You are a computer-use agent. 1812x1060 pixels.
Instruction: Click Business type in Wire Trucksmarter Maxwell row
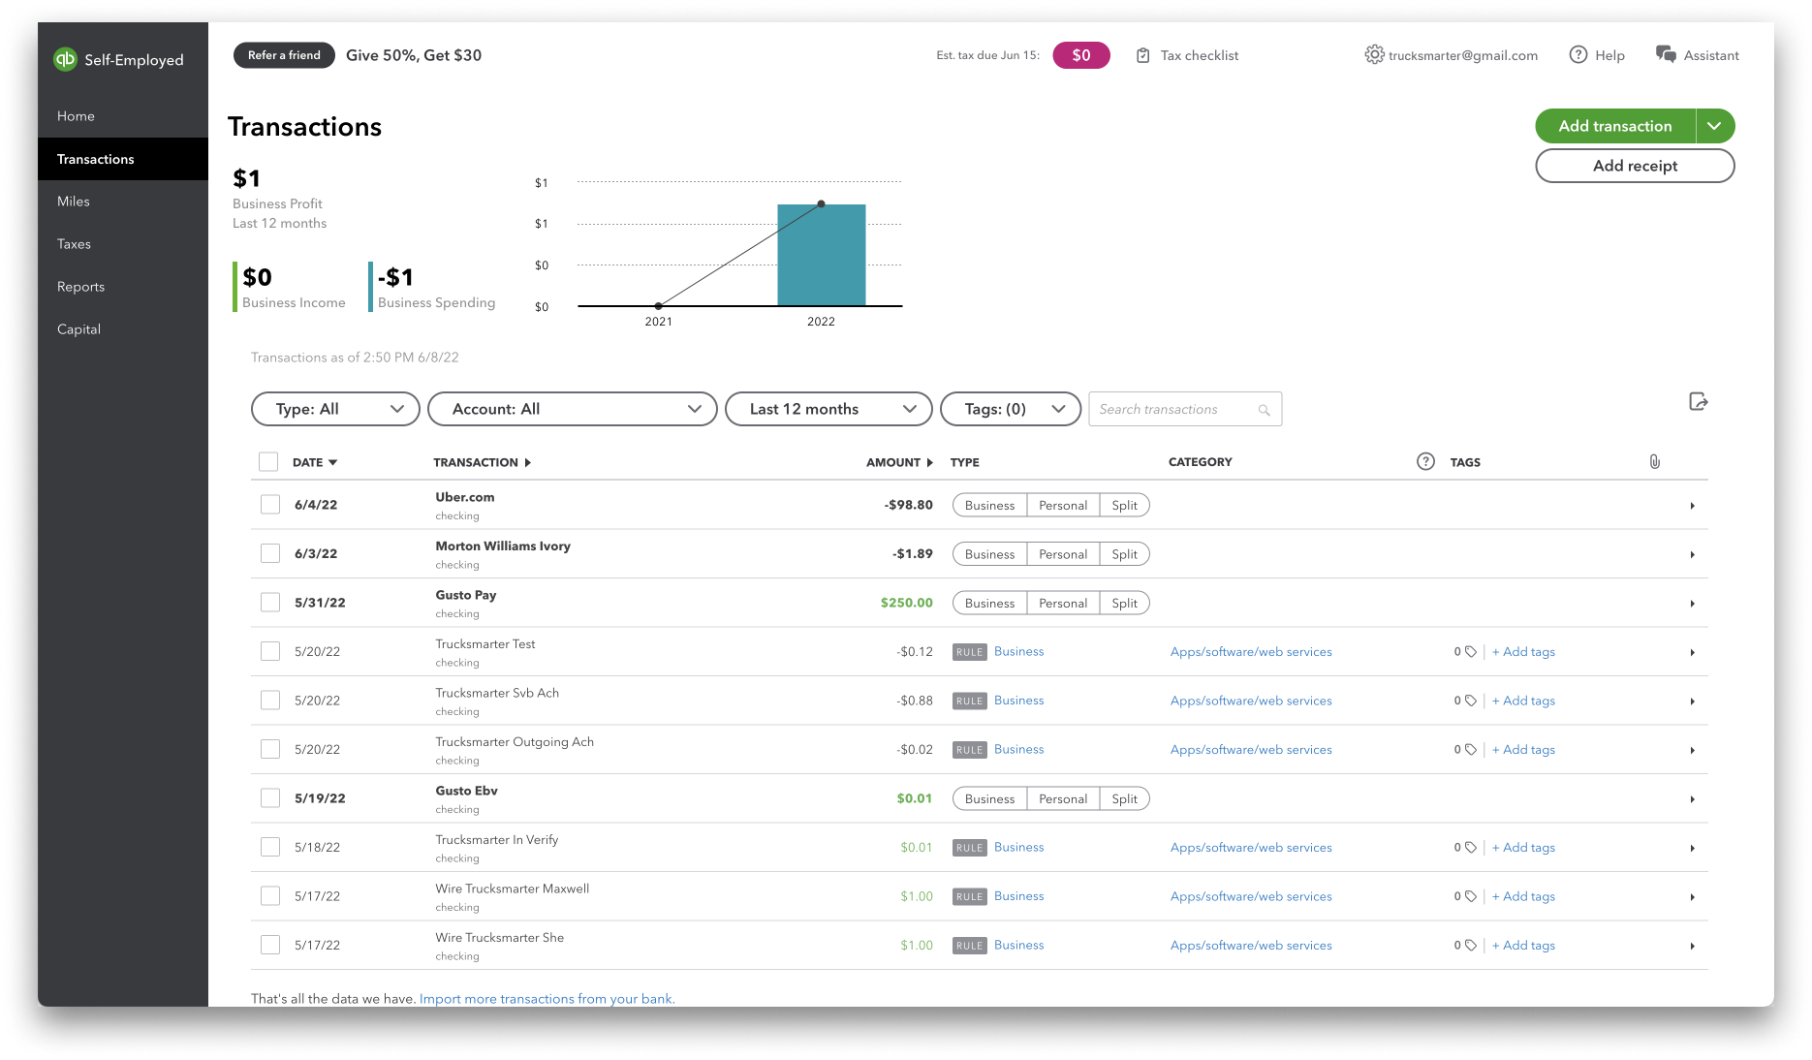point(1019,896)
